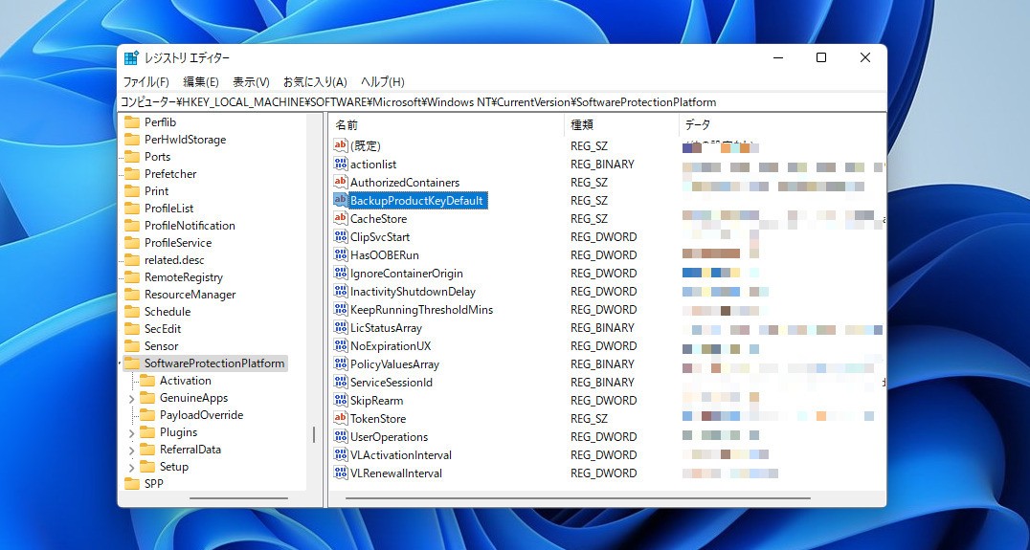Expand the ReferralData tree node
The image size is (1030, 550).
pyautogui.click(x=131, y=450)
